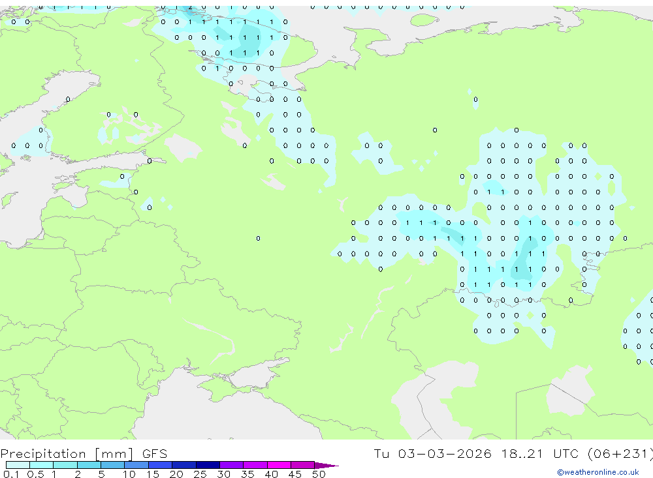Viewport: 653px width, 478px height.
Task: Click the 25–30 mm legend swatch
Action: [208, 465]
